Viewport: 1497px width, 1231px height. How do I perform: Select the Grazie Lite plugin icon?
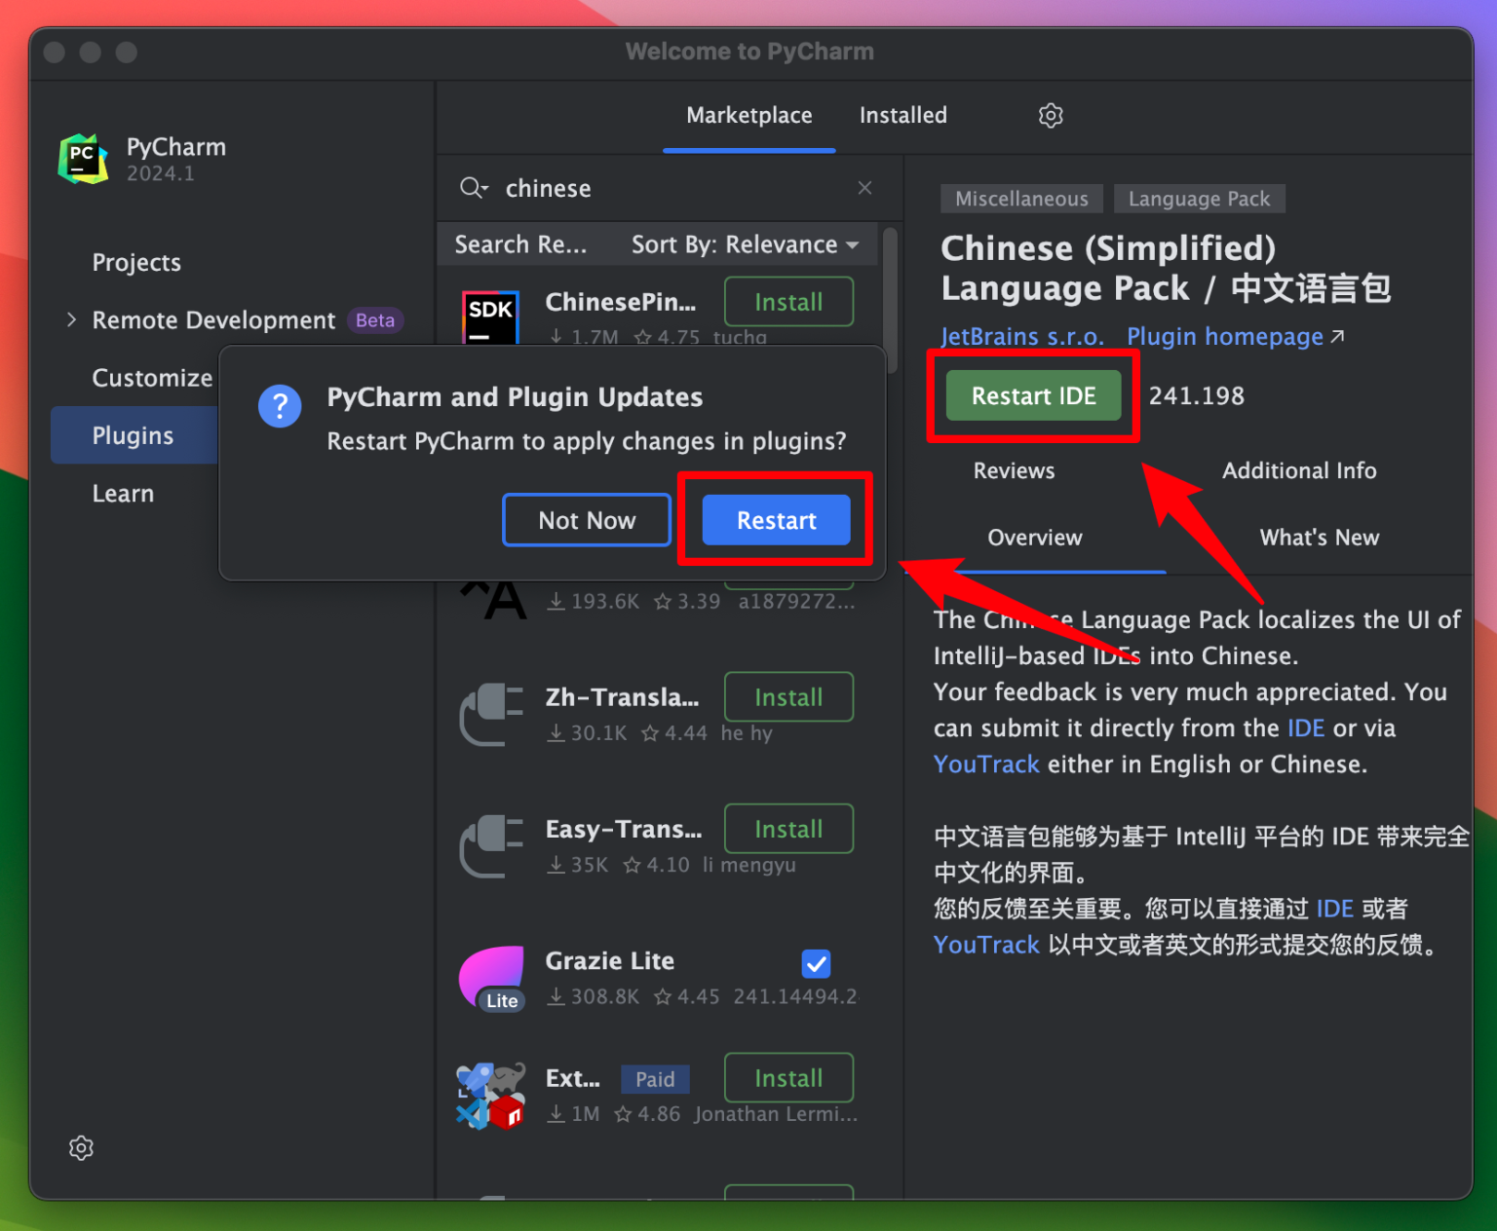click(x=492, y=978)
